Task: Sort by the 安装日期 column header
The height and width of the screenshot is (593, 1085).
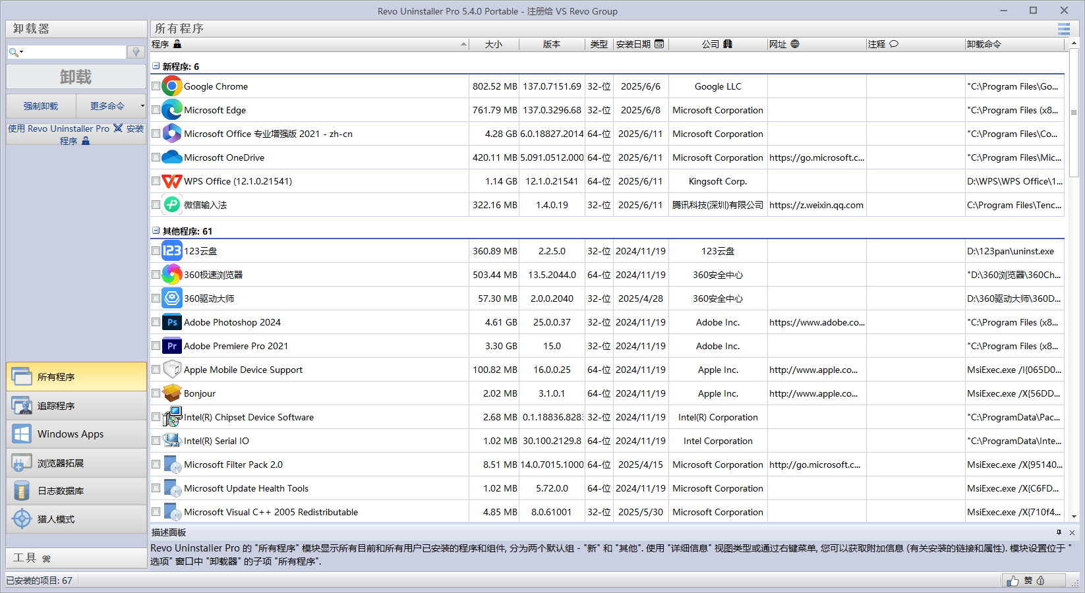Action: click(641, 44)
